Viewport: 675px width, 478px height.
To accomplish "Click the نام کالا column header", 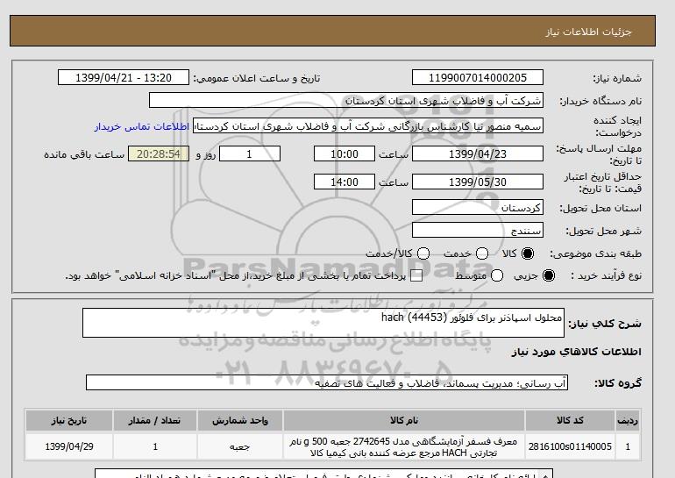I will [404, 421].
